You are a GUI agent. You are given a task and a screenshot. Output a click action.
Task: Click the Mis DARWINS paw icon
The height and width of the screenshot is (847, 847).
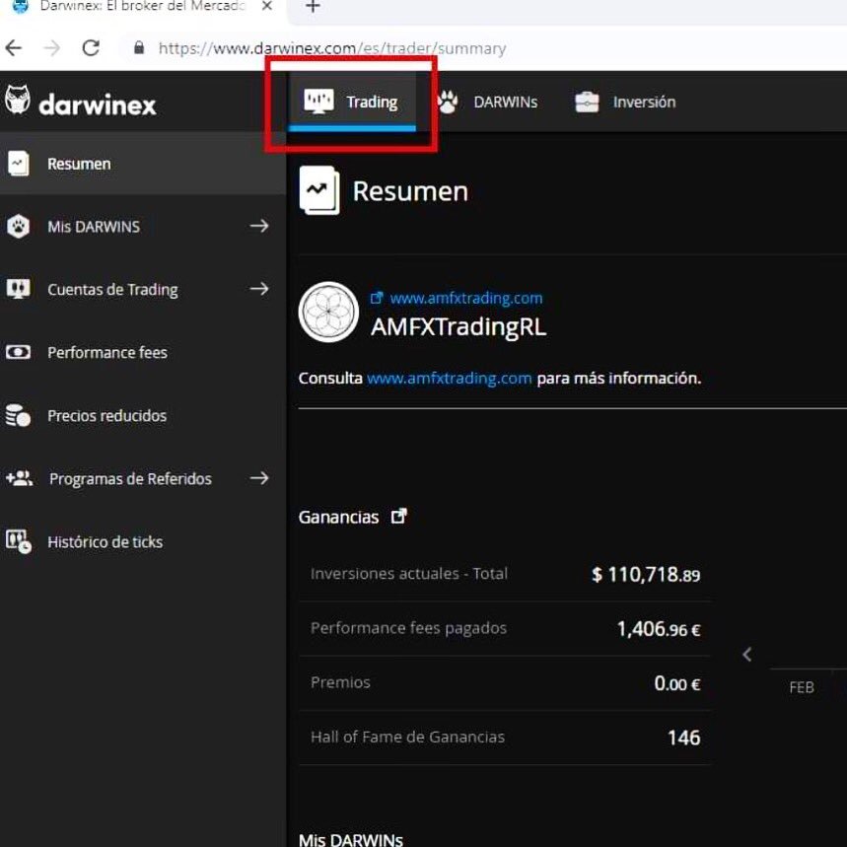(18, 227)
